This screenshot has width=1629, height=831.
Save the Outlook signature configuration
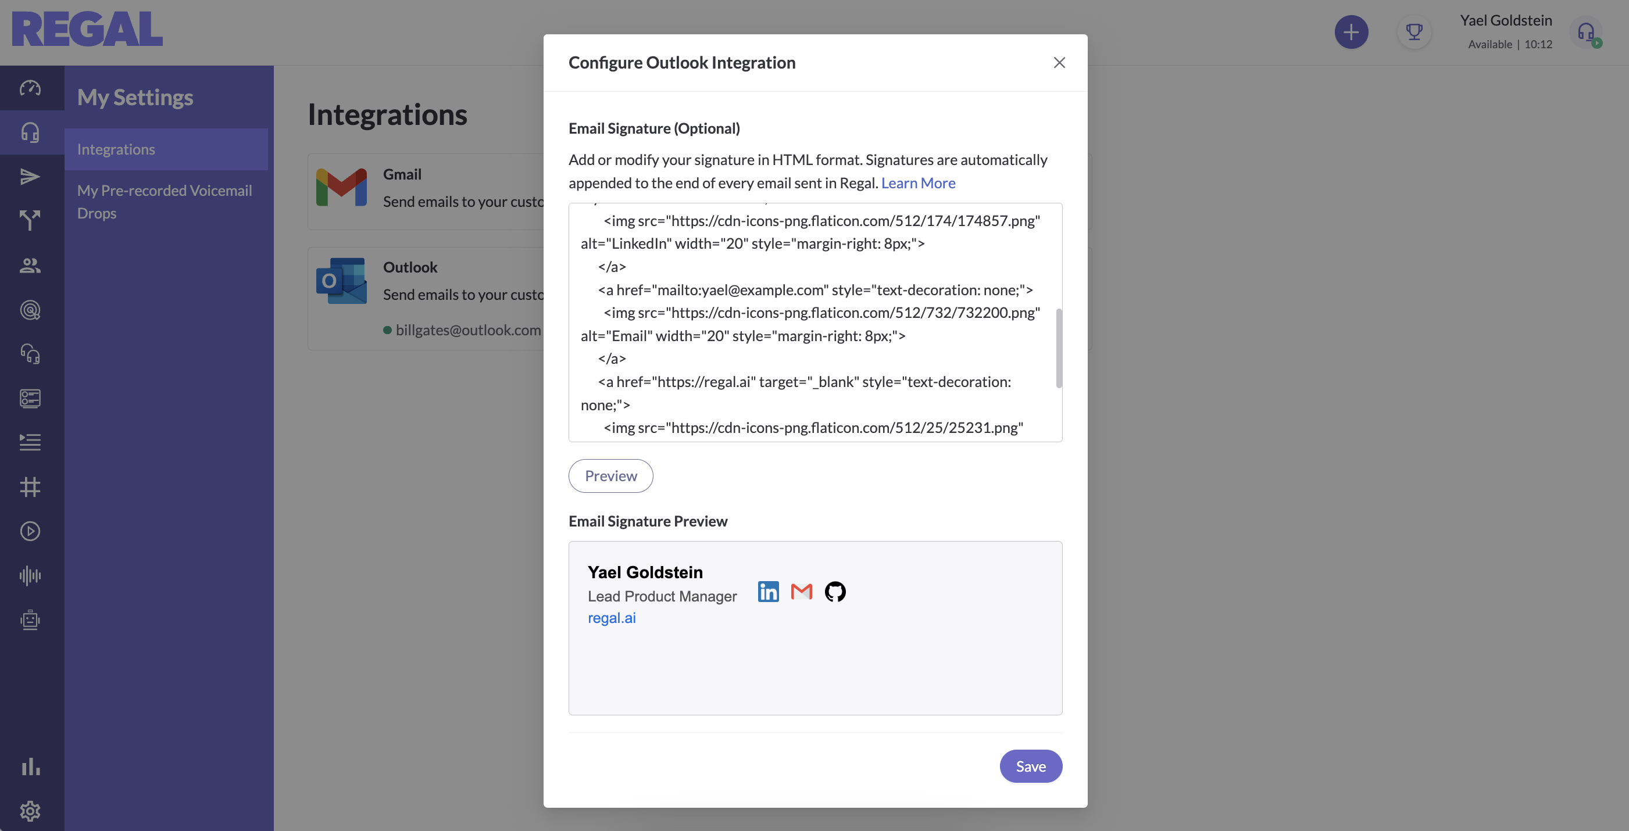point(1030,766)
